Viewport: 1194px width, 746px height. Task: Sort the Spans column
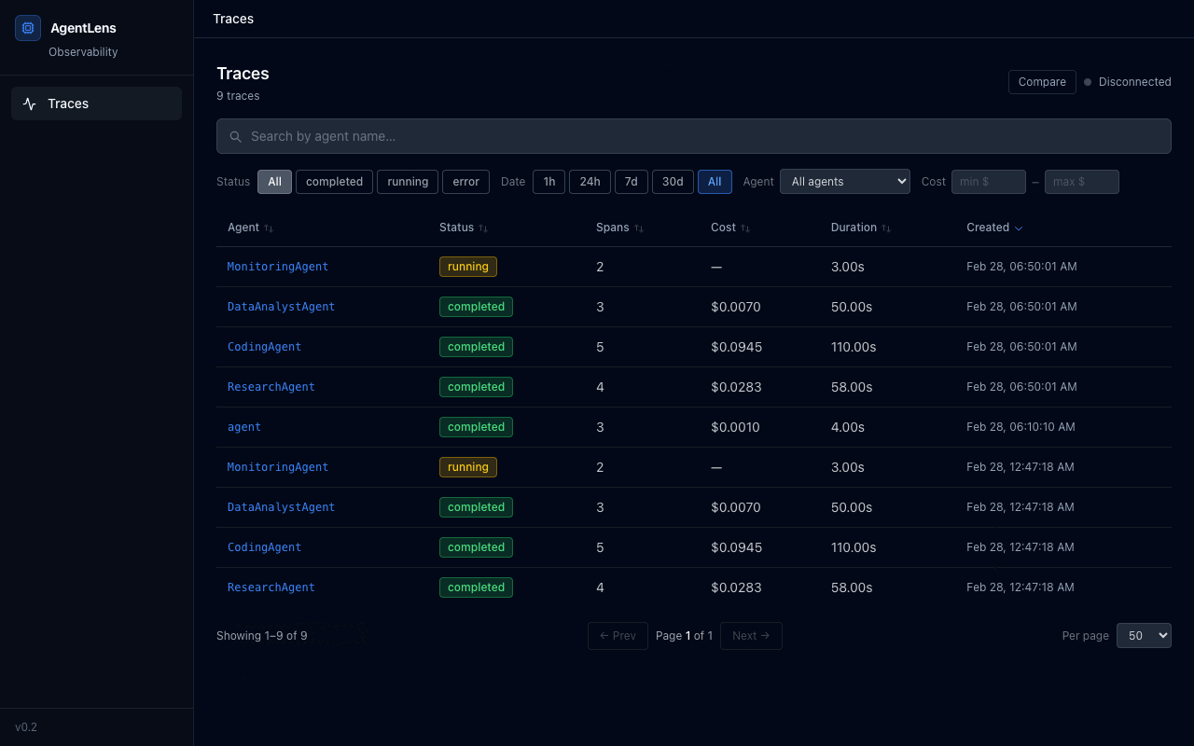639,228
